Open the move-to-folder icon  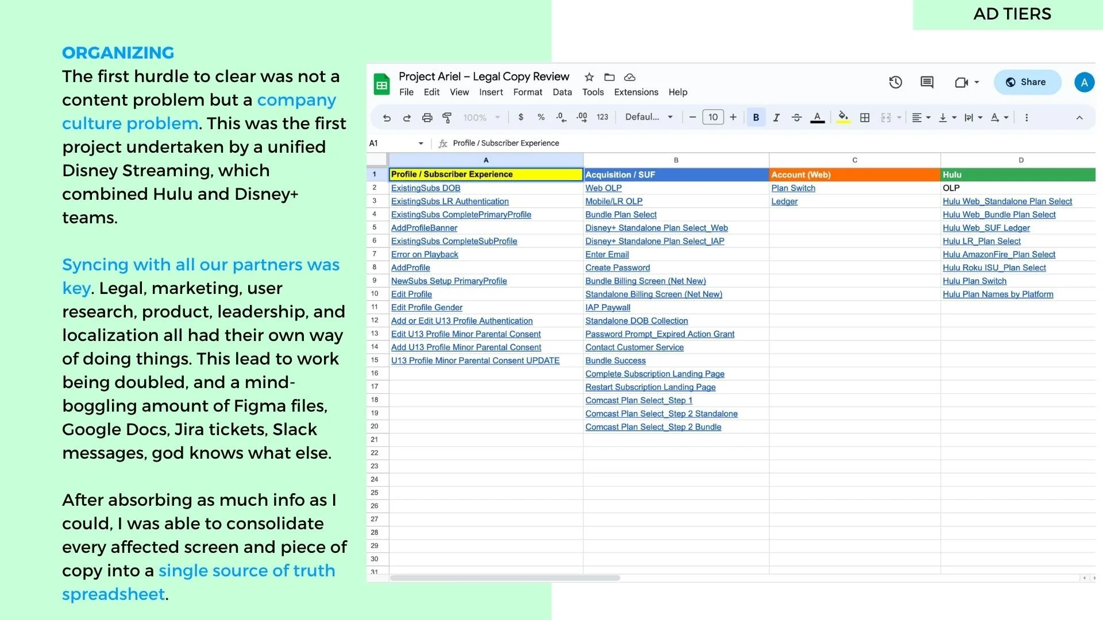click(610, 77)
